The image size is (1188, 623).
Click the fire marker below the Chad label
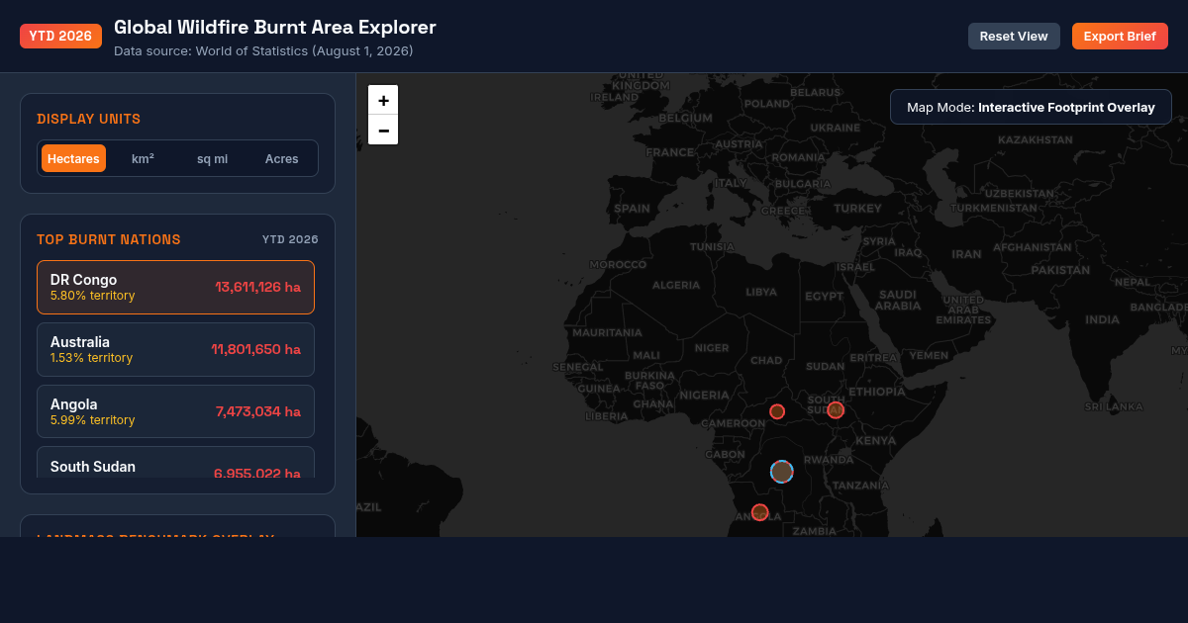(777, 411)
